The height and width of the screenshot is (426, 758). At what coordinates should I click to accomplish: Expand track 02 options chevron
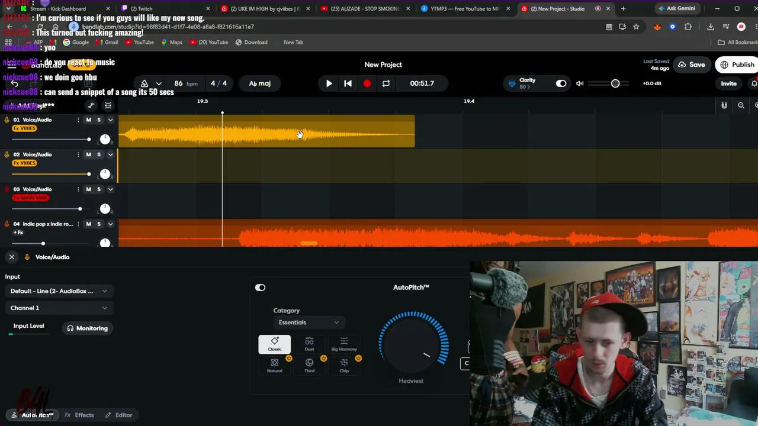[110, 155]
